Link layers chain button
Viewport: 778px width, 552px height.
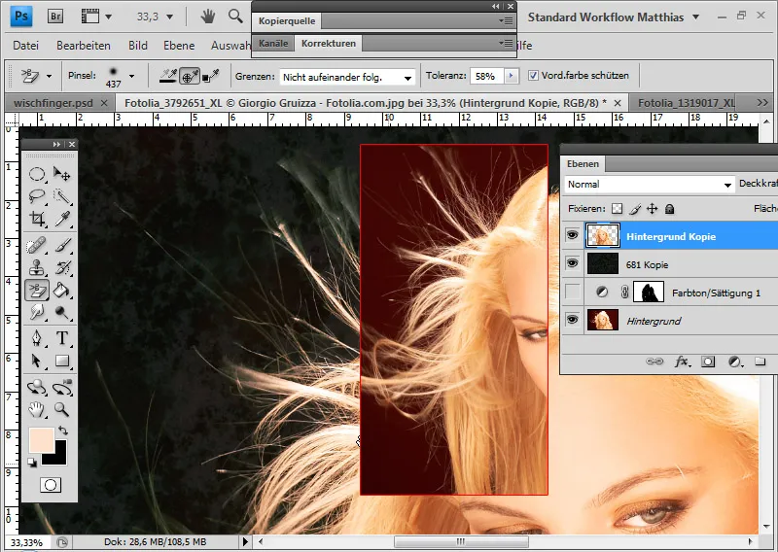pyautogui.click(x=654, y=362)
